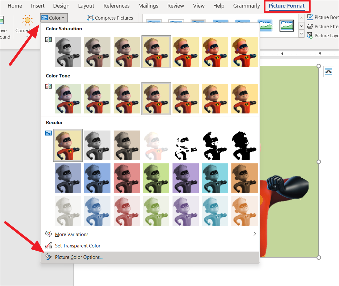Open the Color dropdown button
339x286 pixels.
tap(54, 18)
